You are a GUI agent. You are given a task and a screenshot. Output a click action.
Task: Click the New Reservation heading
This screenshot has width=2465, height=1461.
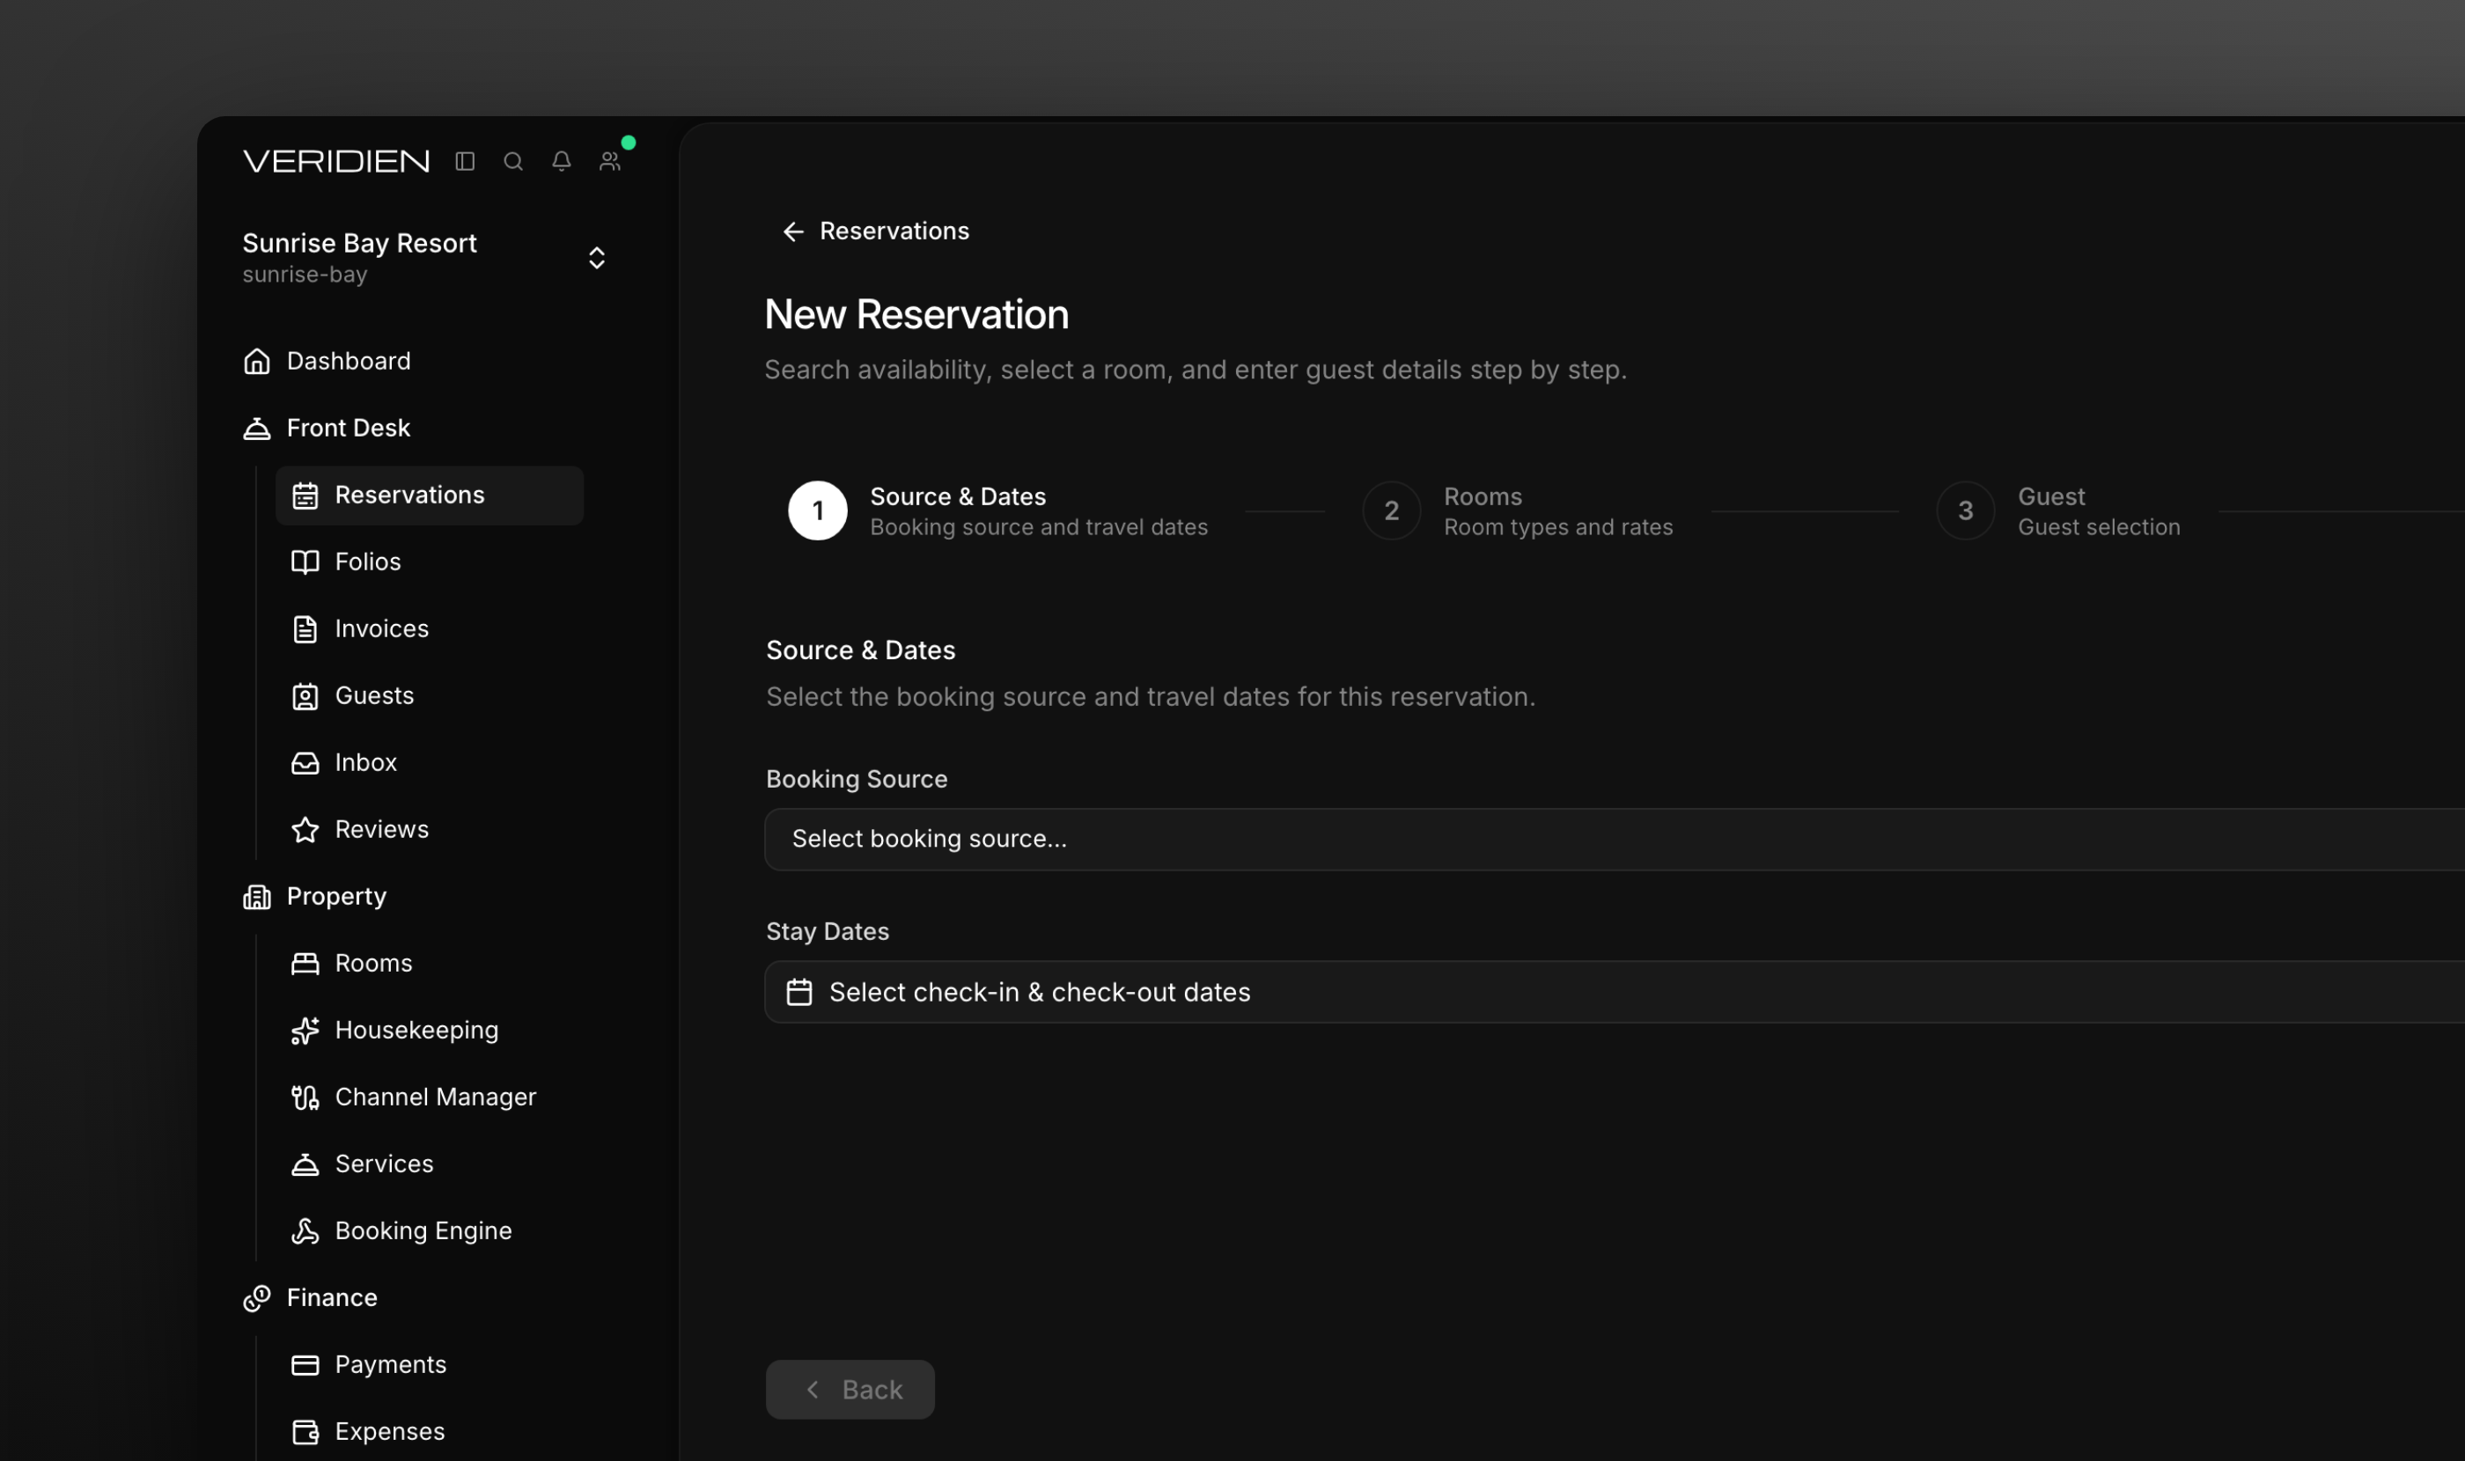coord(916,315)
